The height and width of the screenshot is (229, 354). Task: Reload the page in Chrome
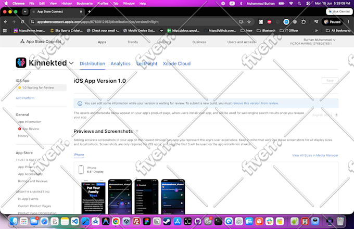(x=22, y=22)
